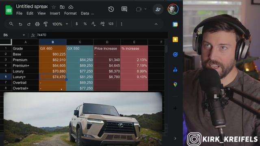Select row 6 header

pos(6,77)
